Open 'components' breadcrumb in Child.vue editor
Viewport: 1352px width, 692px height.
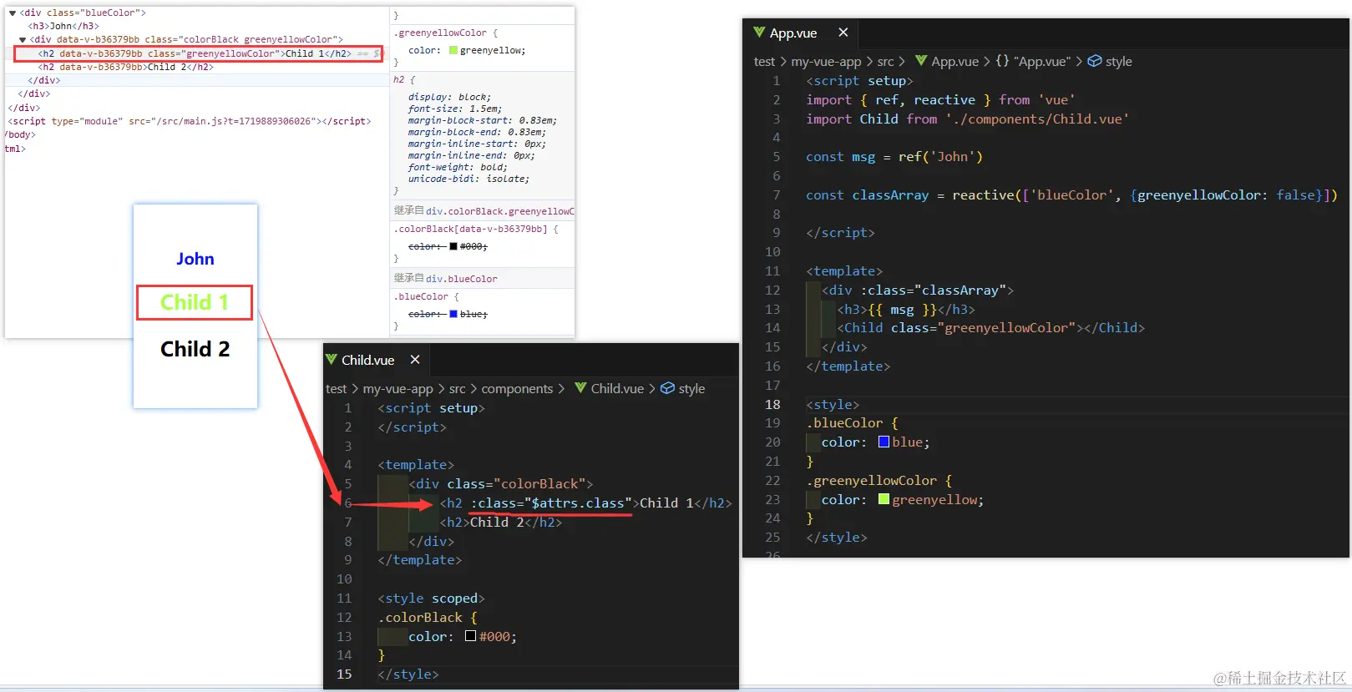tap(517, 389)
